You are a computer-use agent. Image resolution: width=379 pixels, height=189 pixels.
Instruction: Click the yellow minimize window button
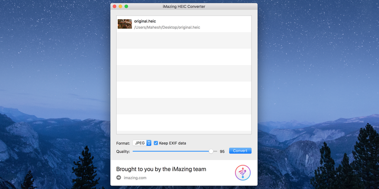pos(120,7)
